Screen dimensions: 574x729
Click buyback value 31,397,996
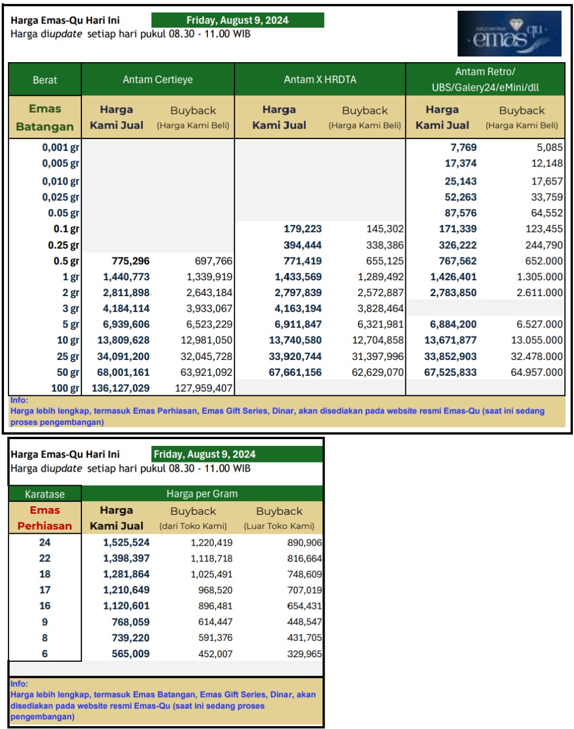pyautogui.click(x=378, y=357)
